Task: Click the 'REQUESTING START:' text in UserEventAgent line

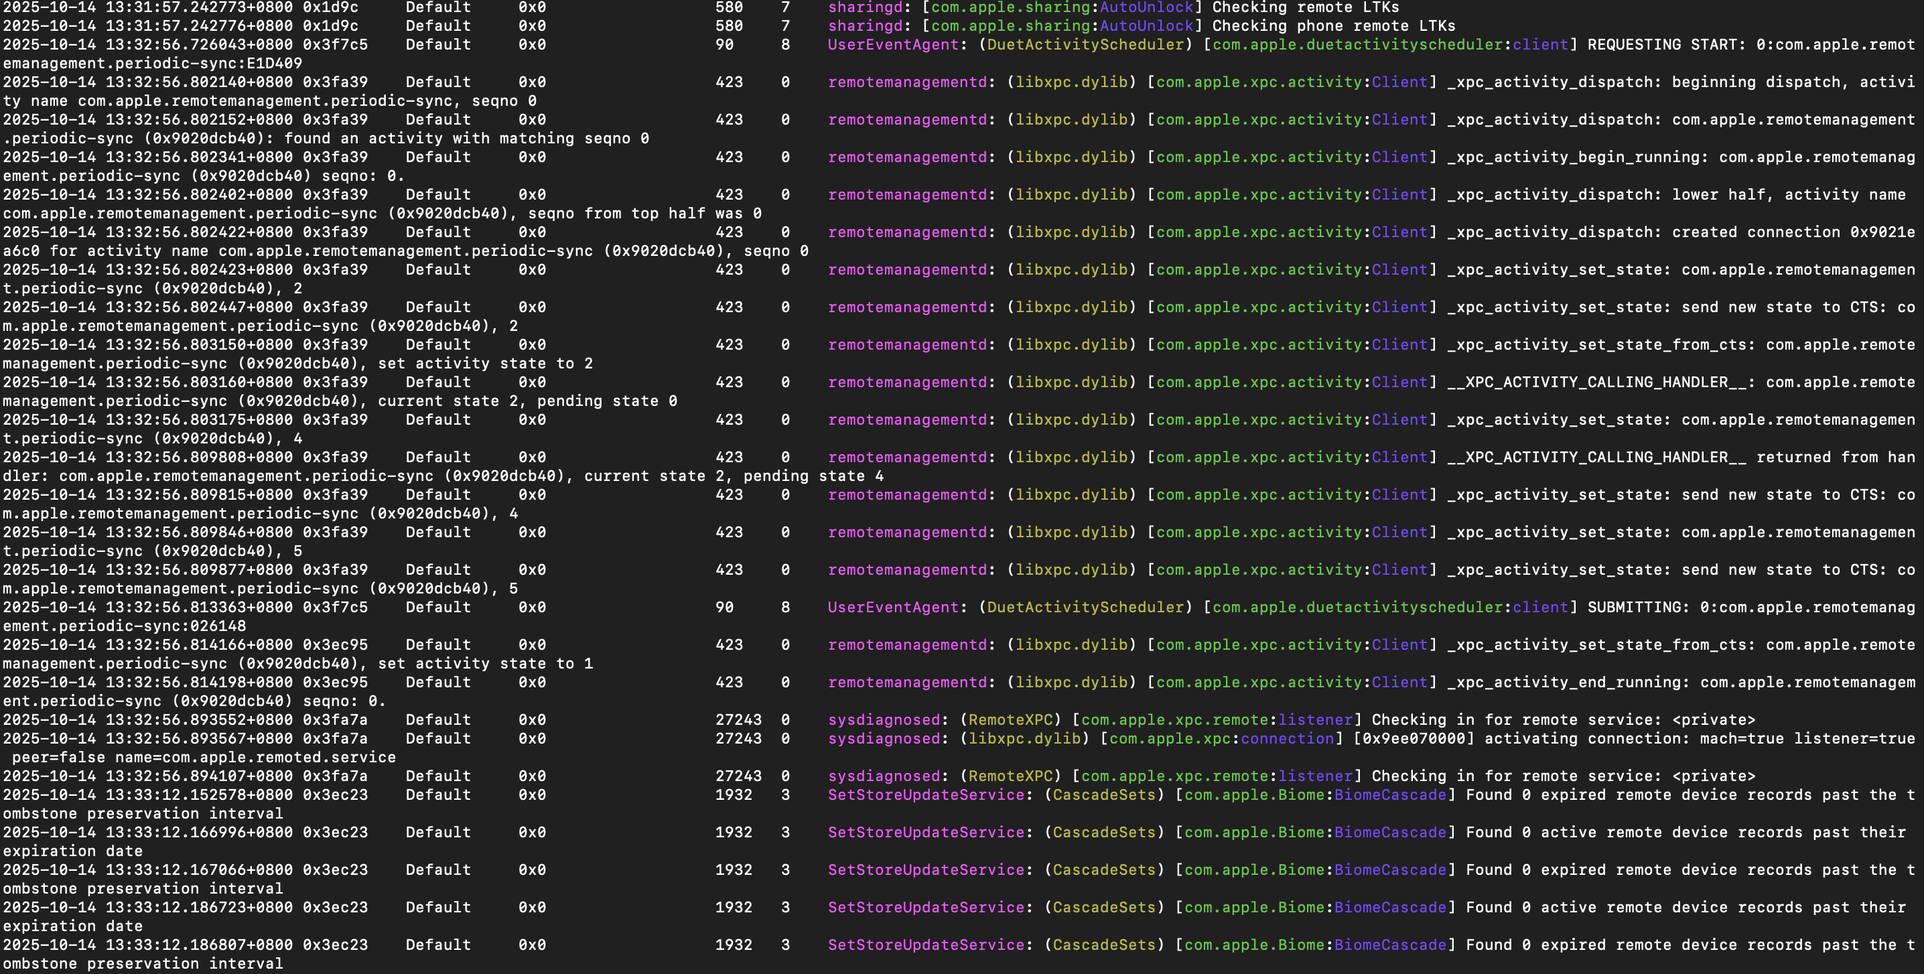Action: coord(1665,44)
